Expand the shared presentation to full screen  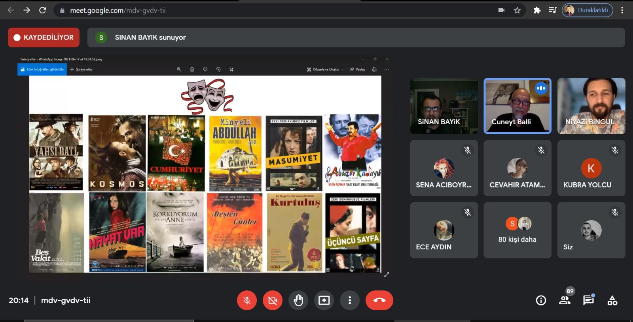click(x=387, y=275)
